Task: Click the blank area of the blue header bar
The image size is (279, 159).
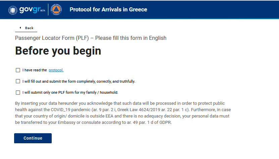Action: pos(215,9)
